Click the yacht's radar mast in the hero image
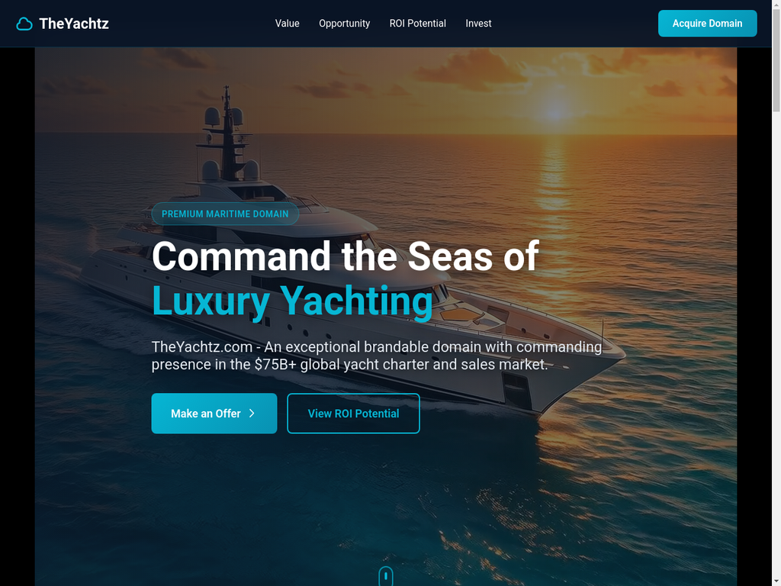This screenshot has width=781, height=586. coord(227,132)
